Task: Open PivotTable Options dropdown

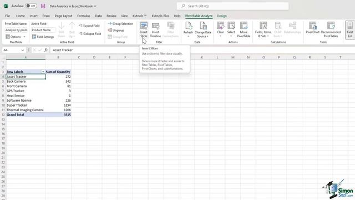Action: (x=16, y=37)
